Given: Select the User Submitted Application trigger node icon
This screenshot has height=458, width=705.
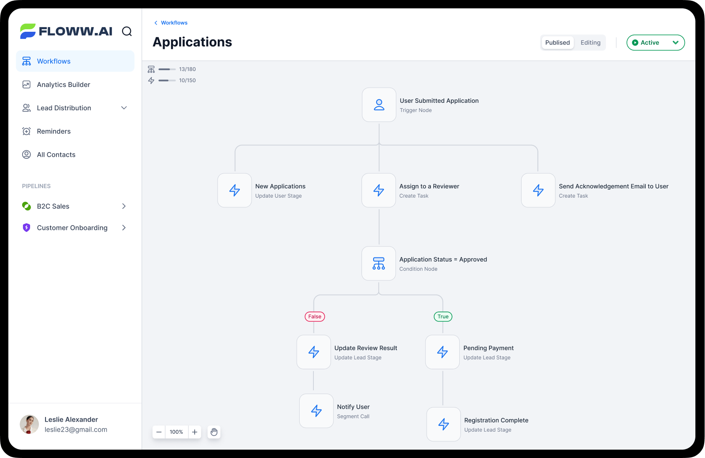Looking at the screenshot, I should [379, 105].
